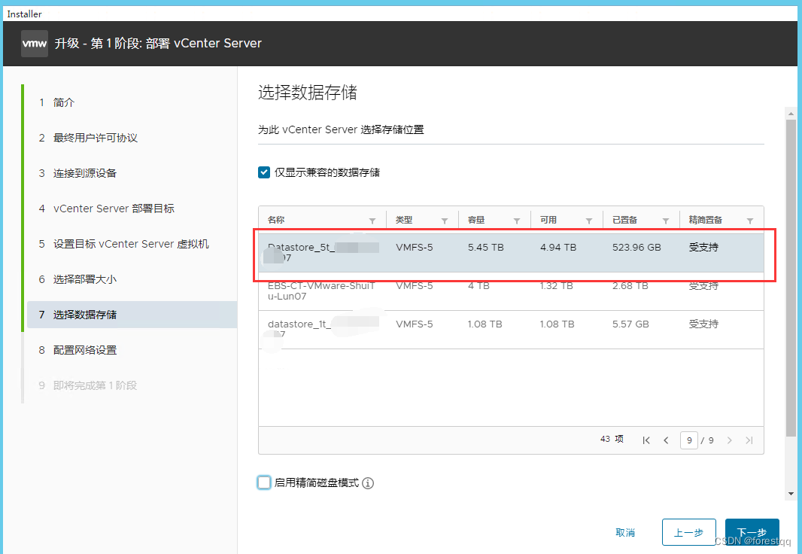Show info tooltip for 启用精简磁盘模式

click(x=368, y=483)
